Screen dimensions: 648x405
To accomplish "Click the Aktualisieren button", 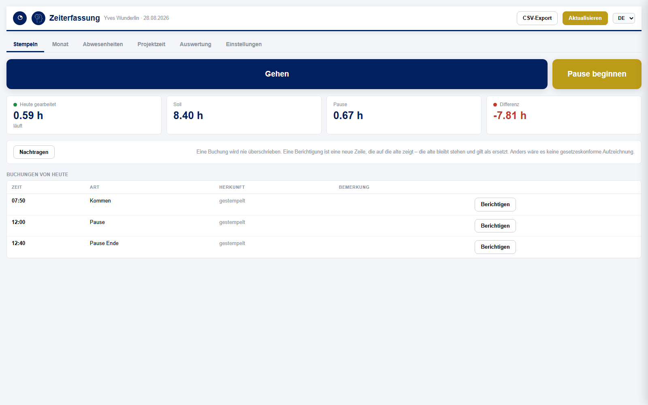I will (585, 18).
